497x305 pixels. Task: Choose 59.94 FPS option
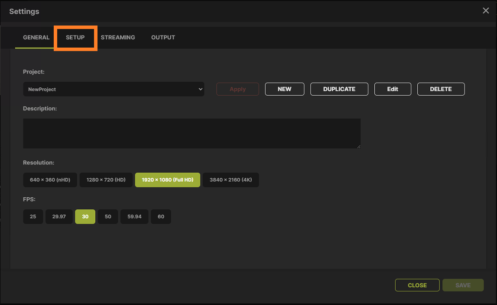pos(134,216)
